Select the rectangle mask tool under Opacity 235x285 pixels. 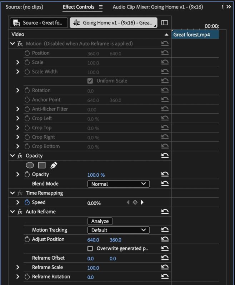(42, 165)
